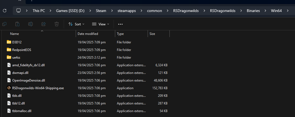The width and height of the screenshot is (295, 117).
Task: Click the 152,783 KB size value
Action: click(x=160, y=88)
